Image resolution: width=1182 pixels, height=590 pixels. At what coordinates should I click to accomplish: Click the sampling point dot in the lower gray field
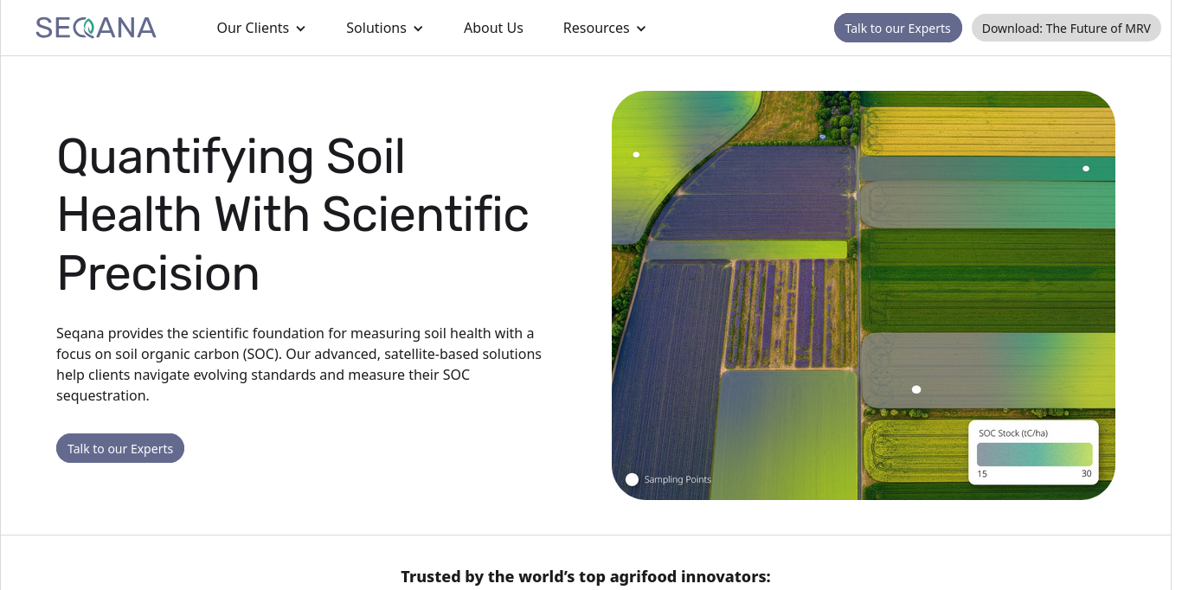click(x=916, y=389)
